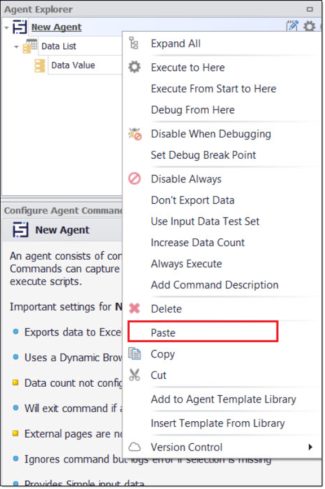This screenshot has width=325, height=489.
Task: Select the Data Value tree item
Action: click(x=73, y=65)
